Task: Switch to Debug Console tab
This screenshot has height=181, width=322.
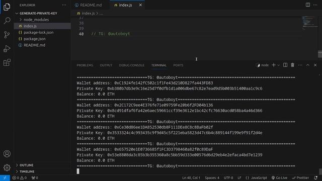Action: (131, 65)
